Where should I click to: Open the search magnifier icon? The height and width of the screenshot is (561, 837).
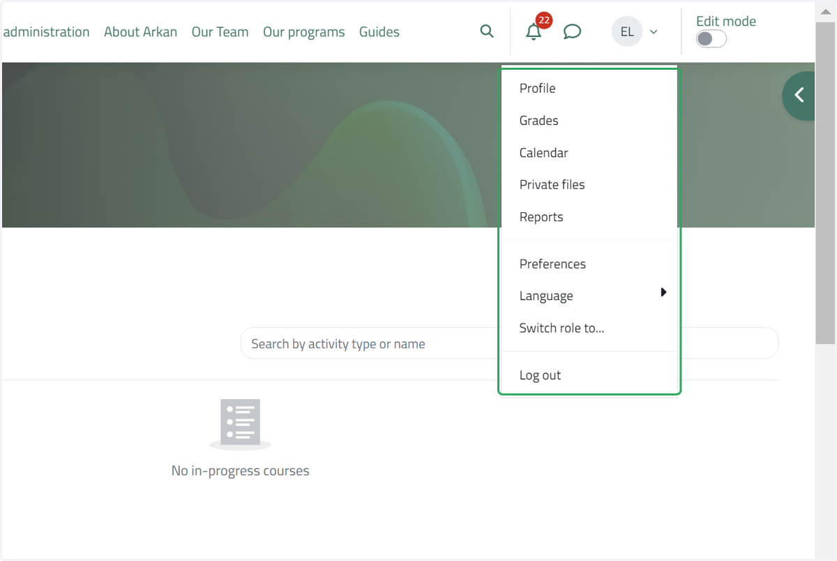point(487,31)
